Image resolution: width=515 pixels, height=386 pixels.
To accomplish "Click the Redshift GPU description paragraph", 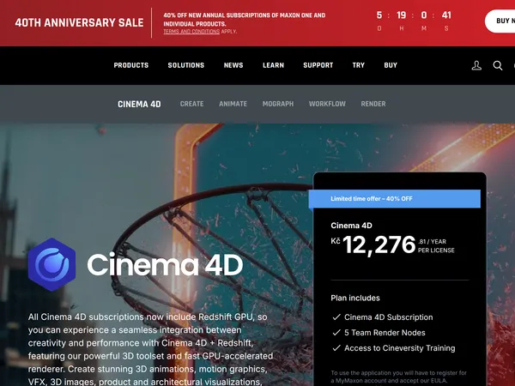I will click(x=150, y=349).
